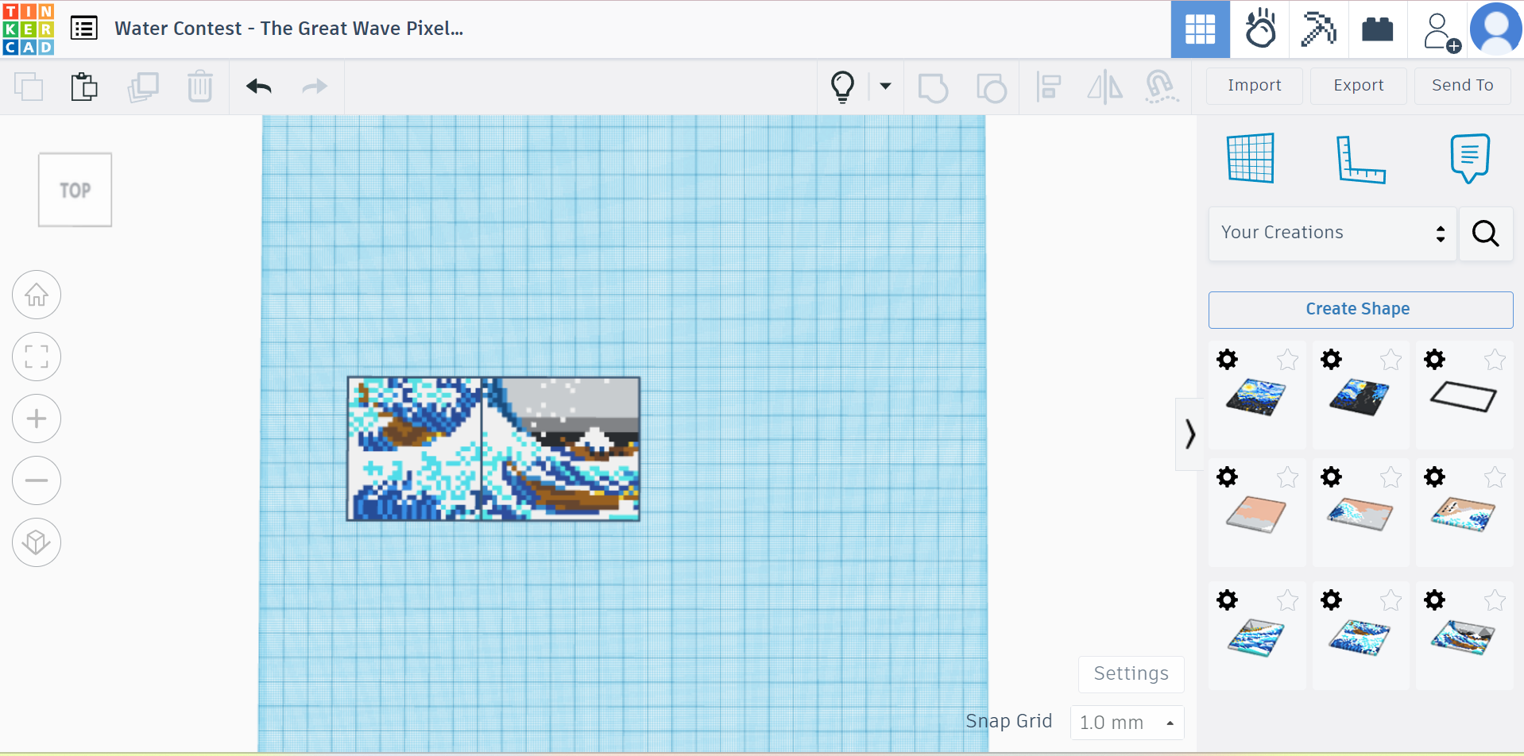Switch view mode with the perspective cube icon
Viewport: 1524px width, 756px height.
click(x=37, y=542)
